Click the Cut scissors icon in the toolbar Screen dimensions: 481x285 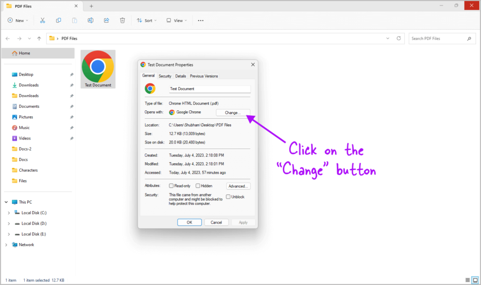click(x=42, y=20)
